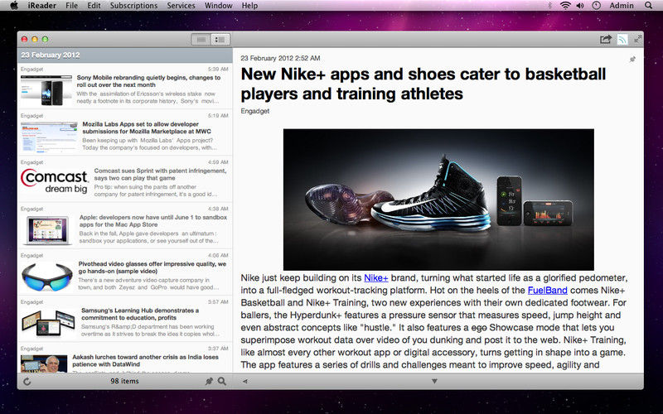Open the Help menu
Screen dimensions: 663x414
click(x=249, y=6)
